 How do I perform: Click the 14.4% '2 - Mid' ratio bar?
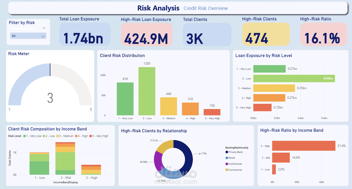pyautogui.click(x=281, y=158)
